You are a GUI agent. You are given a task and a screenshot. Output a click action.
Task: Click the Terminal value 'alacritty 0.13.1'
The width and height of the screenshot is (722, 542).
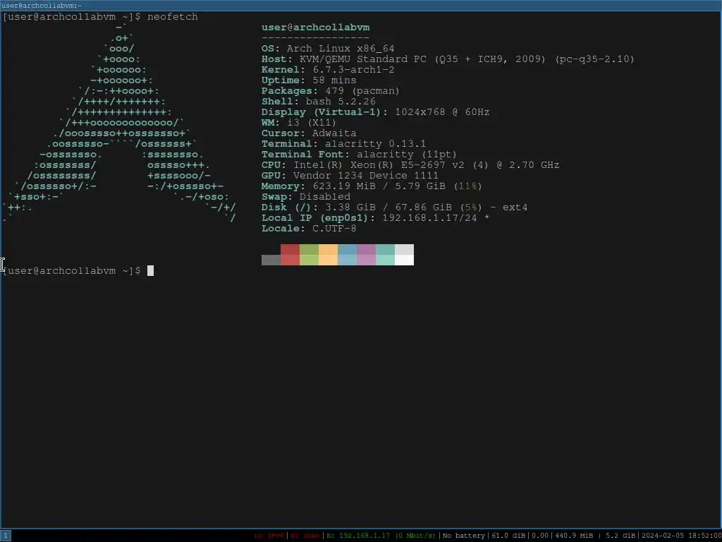point(376,144)
